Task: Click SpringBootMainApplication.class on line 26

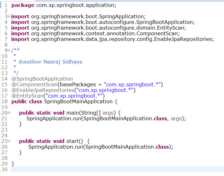Action: click(127, 147)
